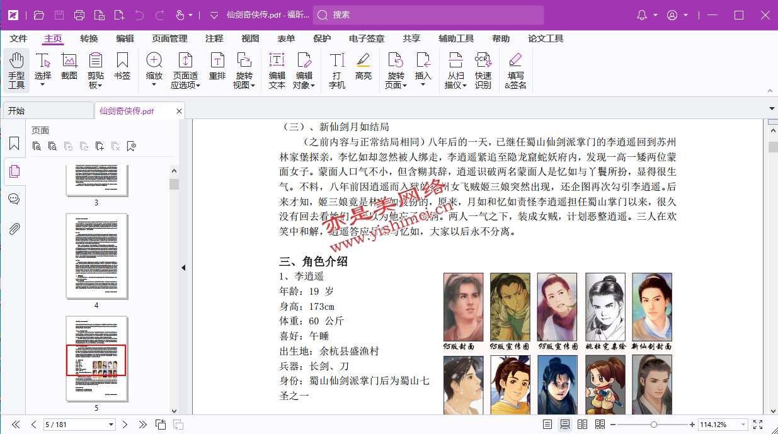Select the Hand tool (手型工具)
This screenshot has width=778, height=434.
[16, 70]
